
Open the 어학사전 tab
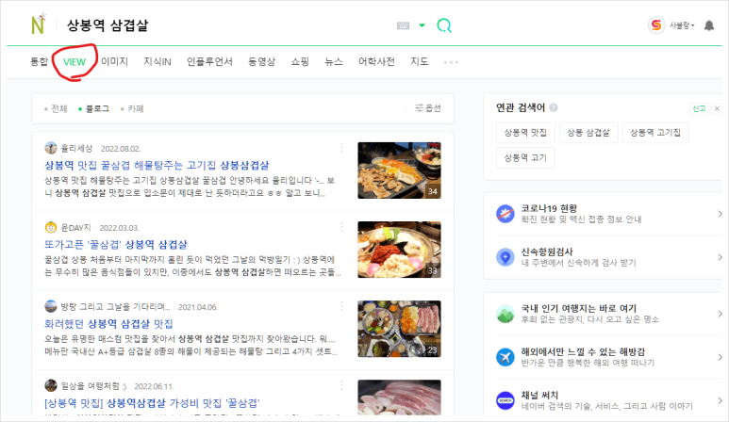(x=376, y=62)
